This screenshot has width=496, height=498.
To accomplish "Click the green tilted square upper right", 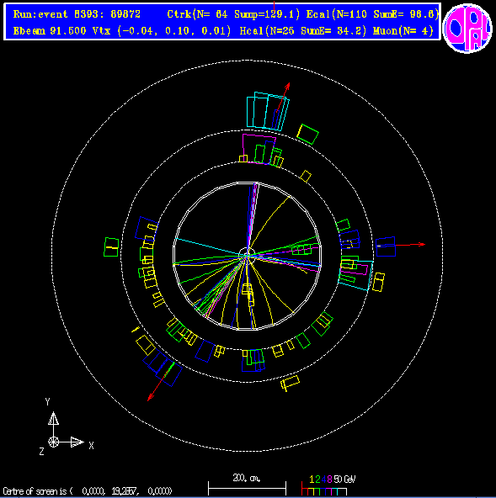I will pyautogui.click(x=307, y=134).
